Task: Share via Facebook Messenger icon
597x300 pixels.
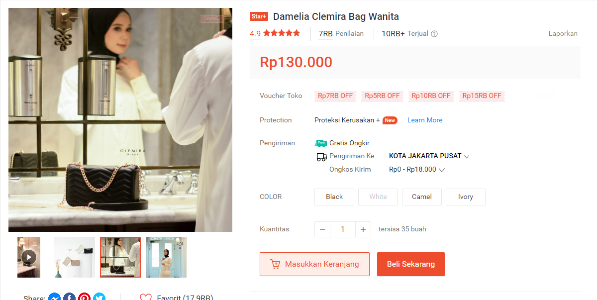Action: coord(54,297)
